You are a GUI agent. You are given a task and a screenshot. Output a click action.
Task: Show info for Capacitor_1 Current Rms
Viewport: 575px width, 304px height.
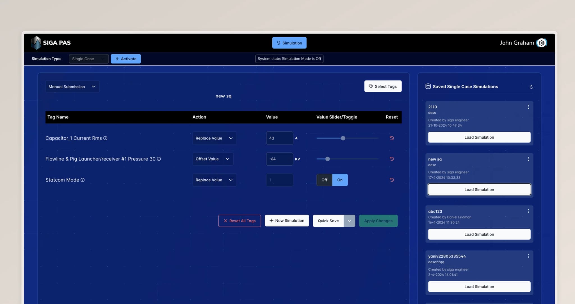(105, 138)
